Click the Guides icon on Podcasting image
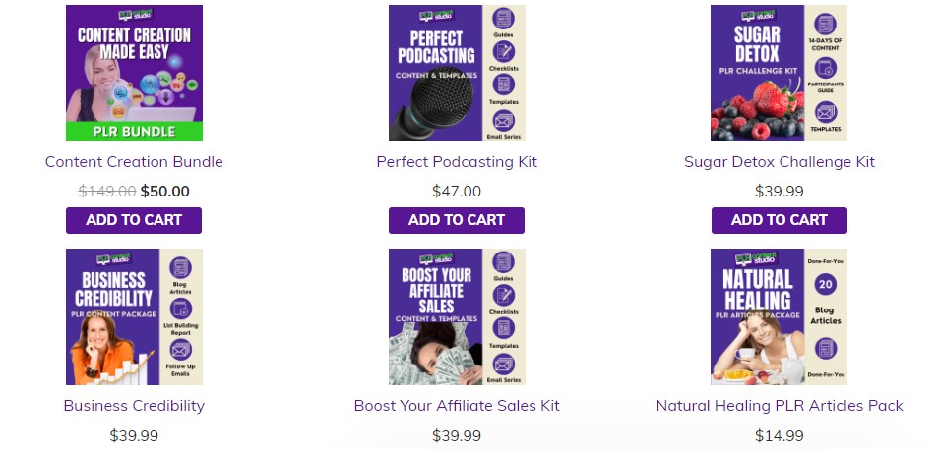The image size is (938, 449). pyautogui.click(x=504, y=19)
